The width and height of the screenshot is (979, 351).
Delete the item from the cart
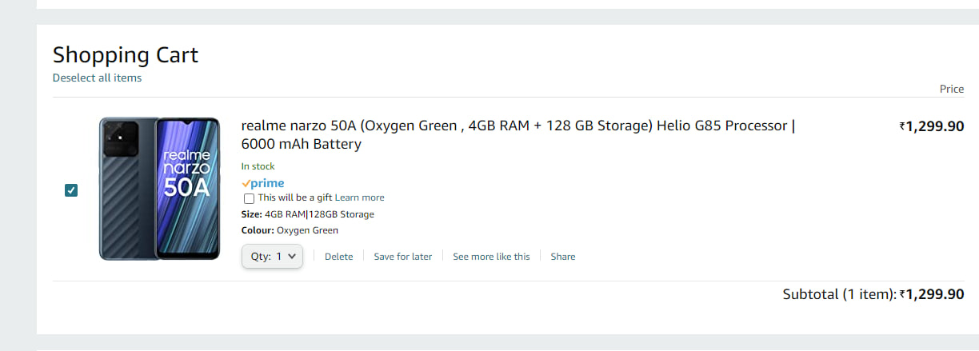pos(338,257)
